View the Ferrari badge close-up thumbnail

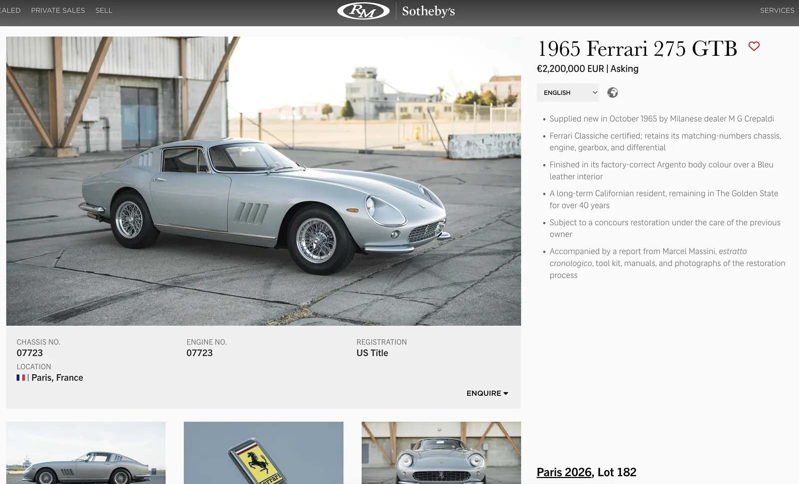[x=263, y=453]
